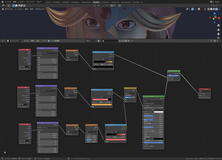
Task: Toggle fake user shield icon for material
Action: coord(123,41)
